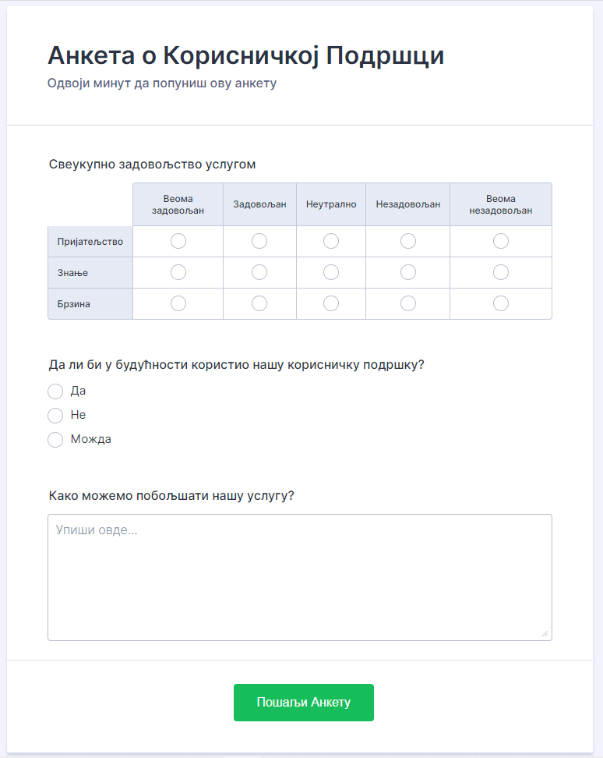
Task: Choose Задовољан for Знање row
Action: click(x=259, y=272)
